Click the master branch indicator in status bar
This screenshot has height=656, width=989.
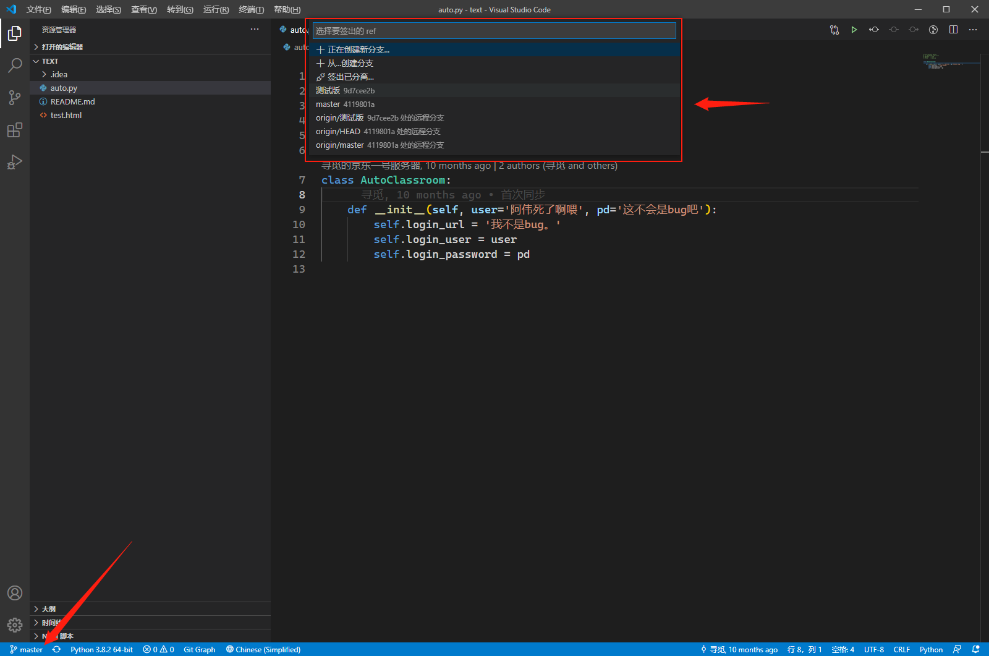pyautogui.click(x=26, y=649)
